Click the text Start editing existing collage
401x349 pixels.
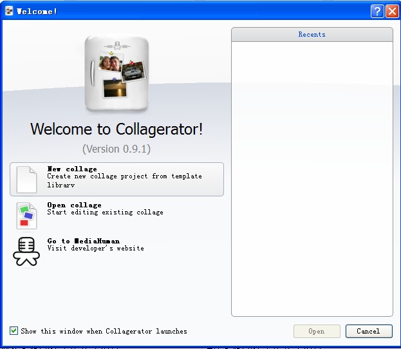click(x=105, y=212)
